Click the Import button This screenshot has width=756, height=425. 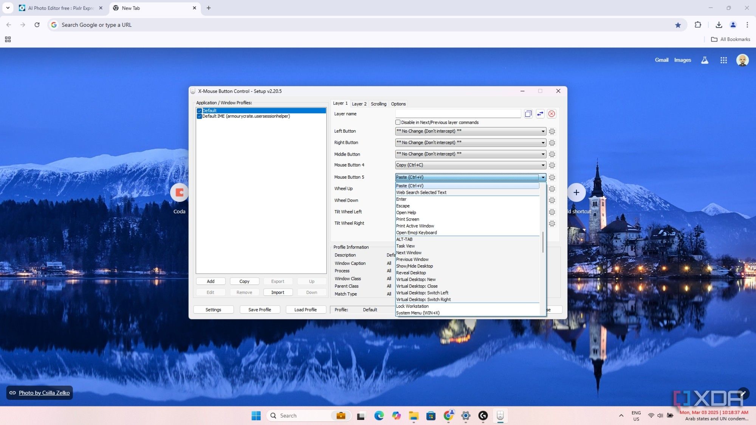(277, 292)
